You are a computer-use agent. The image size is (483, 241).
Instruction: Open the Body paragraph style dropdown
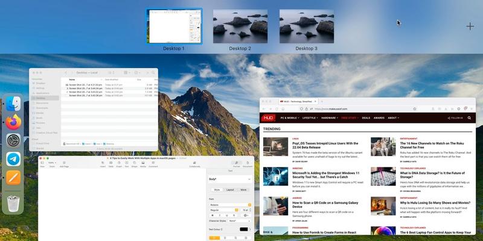tap(229, 180)
